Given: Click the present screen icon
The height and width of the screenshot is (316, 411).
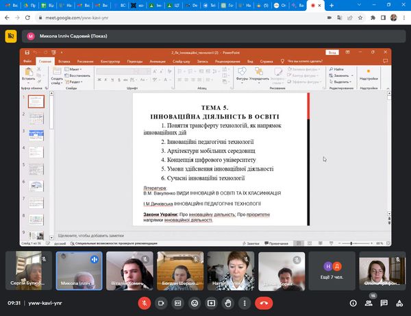Looking at the screenshot, I should click(x=211, y=302).
